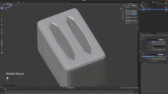Open the Mesh menu in viewport header
Viewport: 168px width, 94px height.
(22, 5)
